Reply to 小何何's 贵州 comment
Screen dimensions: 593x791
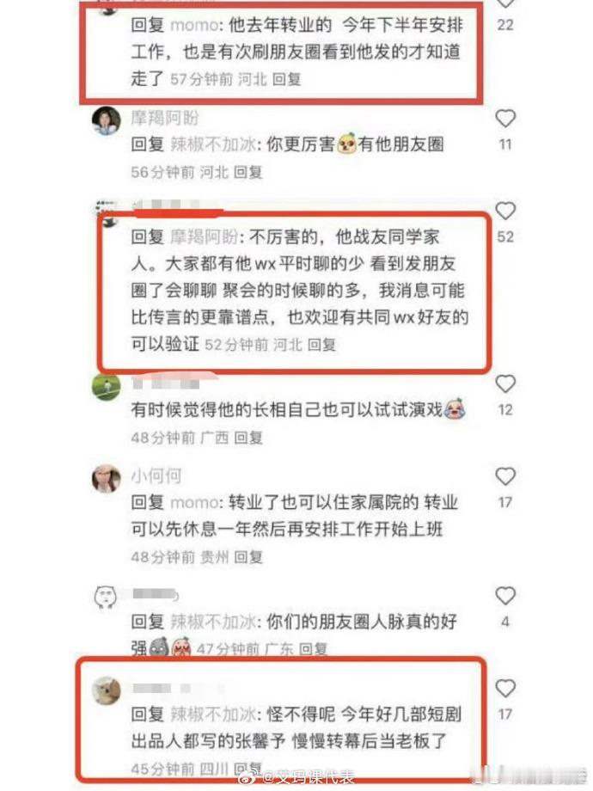coord(248,557)
